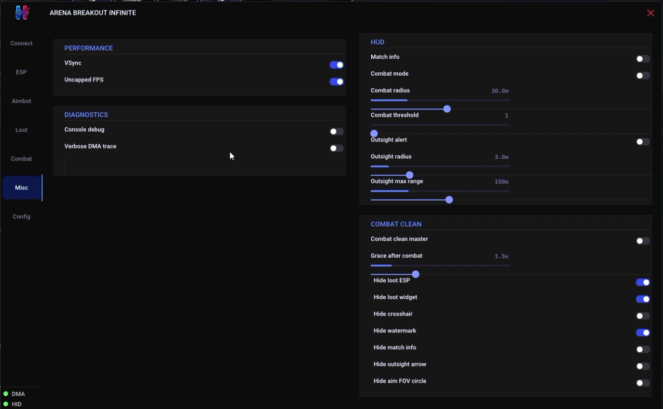The image size is (663, 409).
Task: Toggle Hide aim FOV circle on
Action: click(643, 383)
